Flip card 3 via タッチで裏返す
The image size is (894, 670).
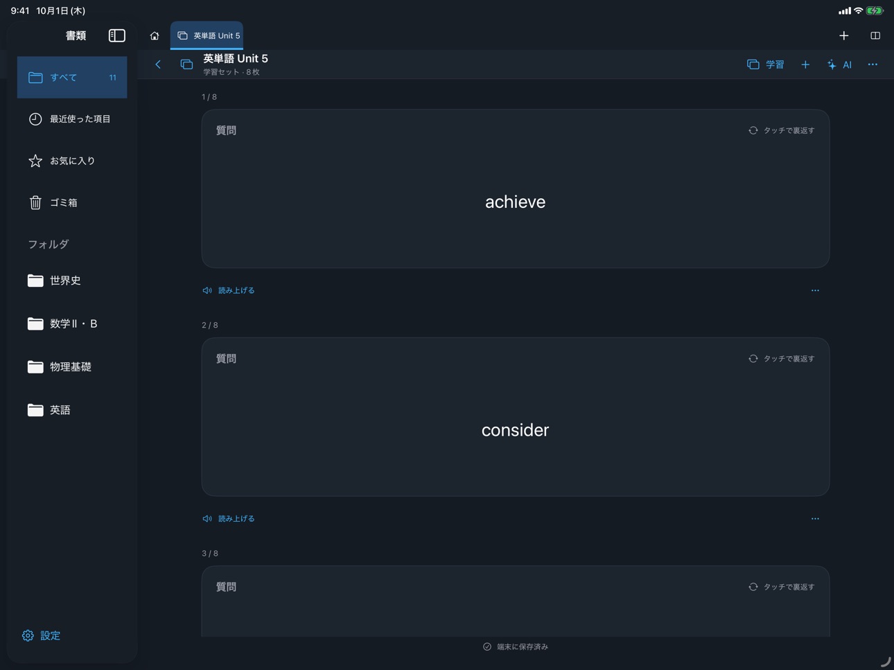781,587
